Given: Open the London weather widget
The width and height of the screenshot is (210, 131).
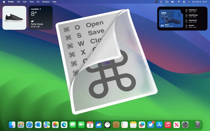Looking at the screenshot, I should 41,18.
